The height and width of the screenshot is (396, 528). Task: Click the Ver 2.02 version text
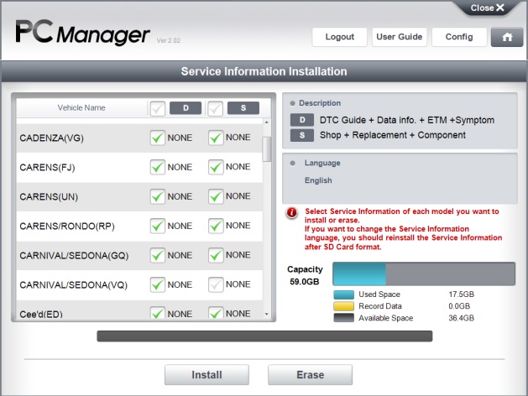pos(169,40)
